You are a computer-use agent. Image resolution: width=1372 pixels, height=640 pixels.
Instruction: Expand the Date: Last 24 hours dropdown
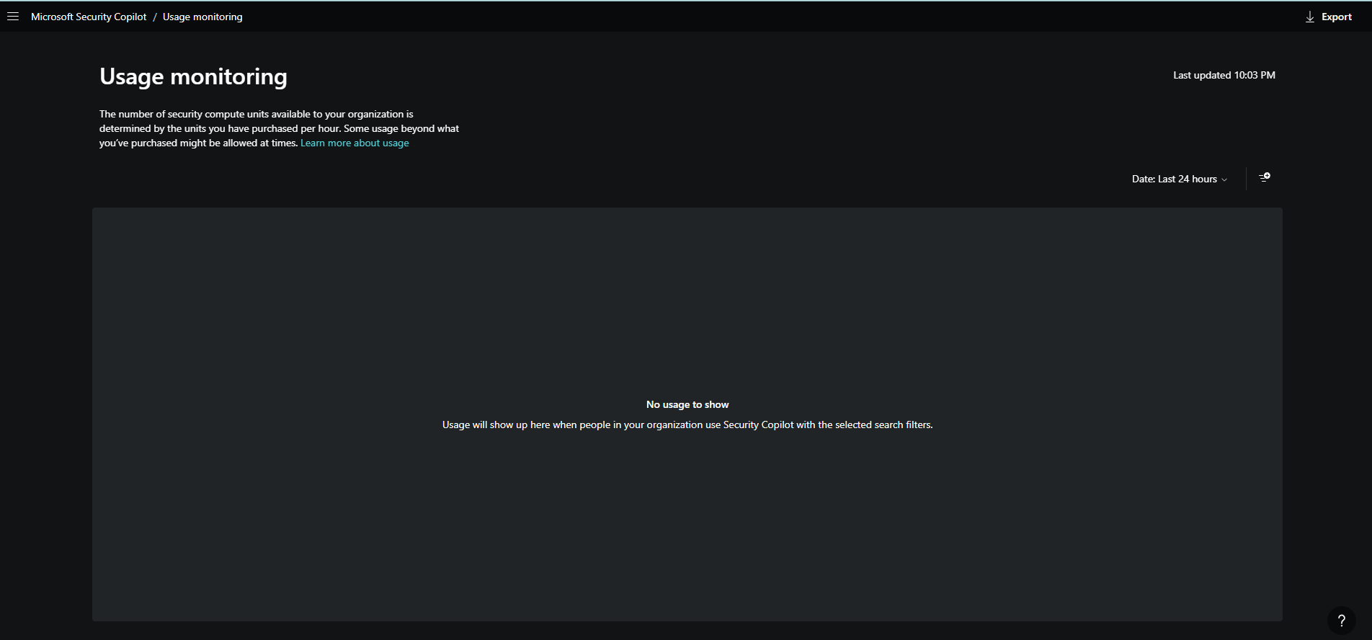click(1179, 179)
